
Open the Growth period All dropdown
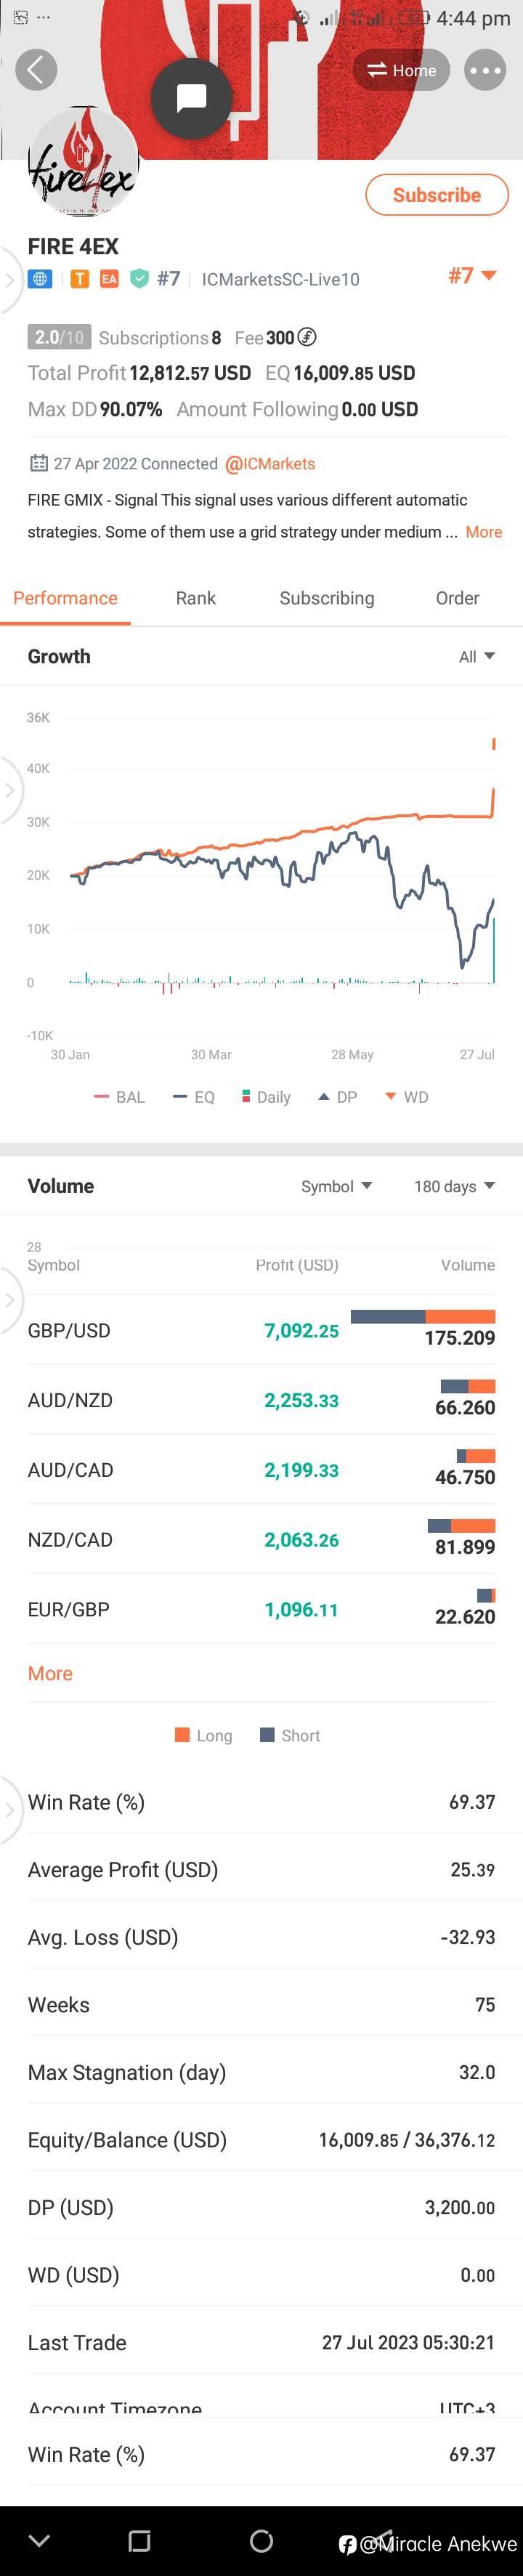476,657
